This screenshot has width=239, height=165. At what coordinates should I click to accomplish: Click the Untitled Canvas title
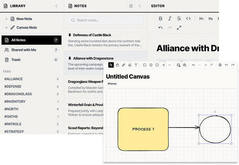(x=128, y=77)
